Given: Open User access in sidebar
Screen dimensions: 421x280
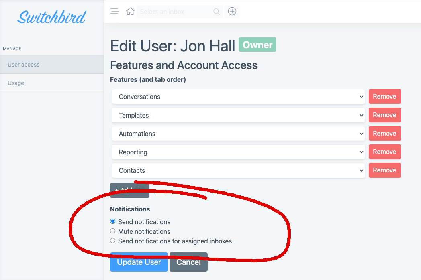Looking at the screenshot, I should pyautogui.click(x=52, y=65).
